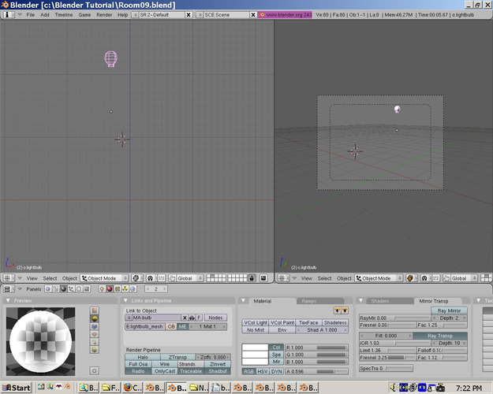Toggle the Shadeless material option
This screenshot has height=394, width=493.
334,322
